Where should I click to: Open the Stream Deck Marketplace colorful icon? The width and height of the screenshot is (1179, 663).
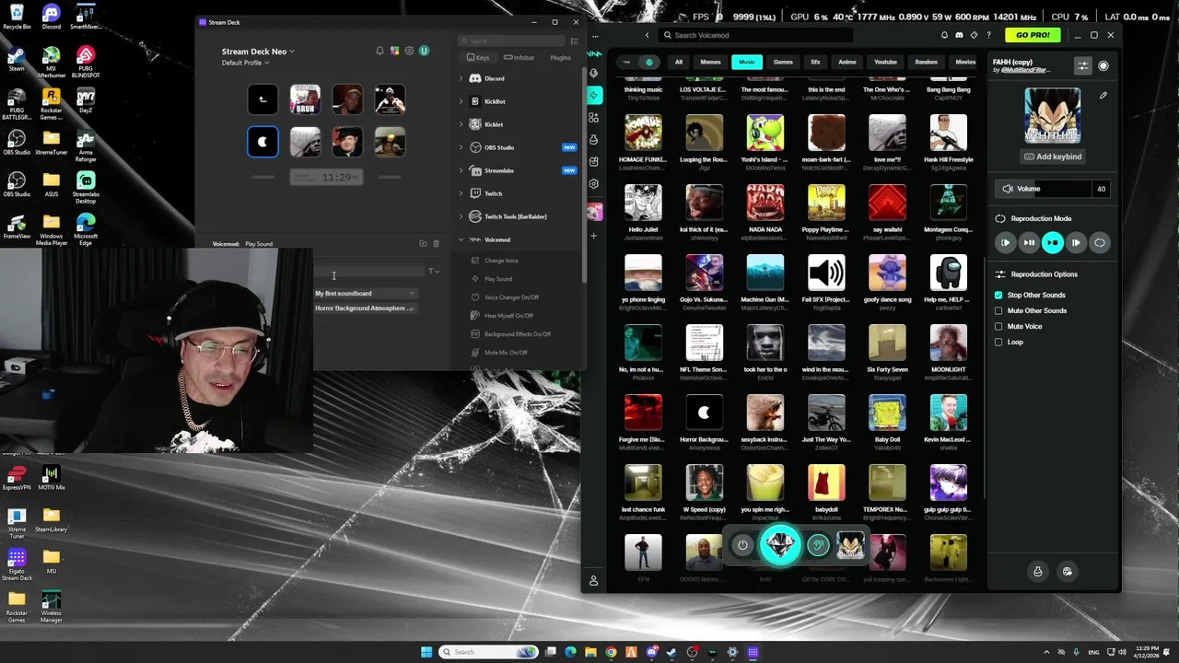pos(394,51)
